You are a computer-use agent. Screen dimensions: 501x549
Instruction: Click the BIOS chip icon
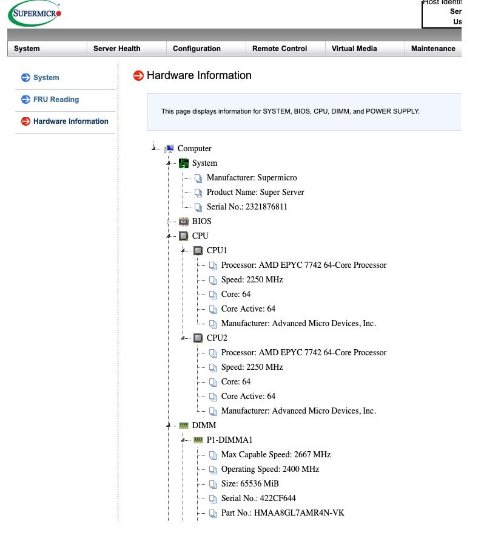(184, 222)
